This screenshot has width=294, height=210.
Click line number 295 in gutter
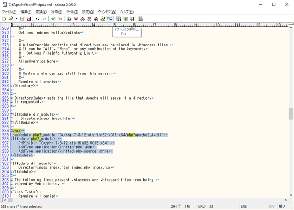[5, 135]
